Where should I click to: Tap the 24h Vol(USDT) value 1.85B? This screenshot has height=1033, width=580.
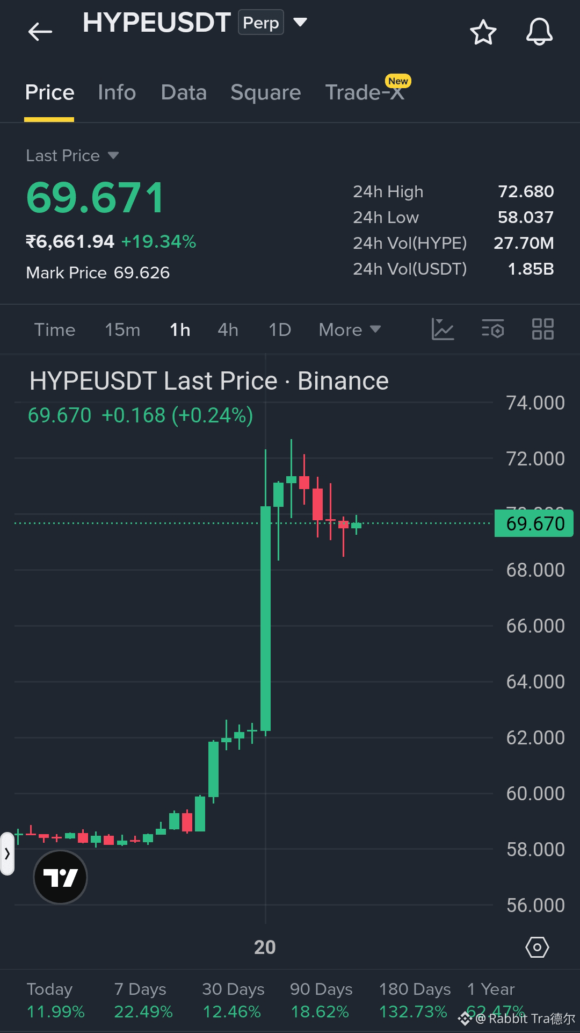[x=531, y=269]
